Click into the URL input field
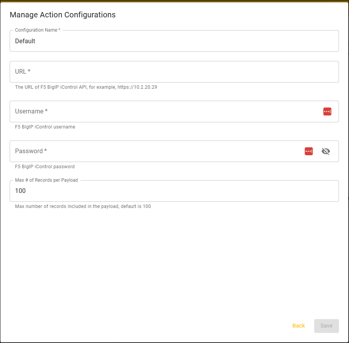 174,72
